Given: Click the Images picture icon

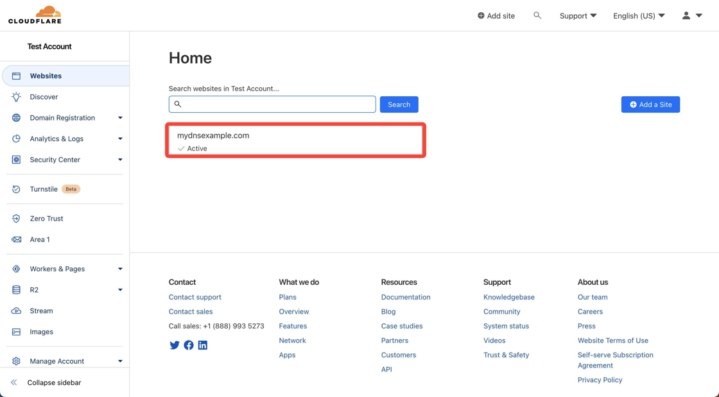Looking at the screenshot, I should [x=16, y=332].
